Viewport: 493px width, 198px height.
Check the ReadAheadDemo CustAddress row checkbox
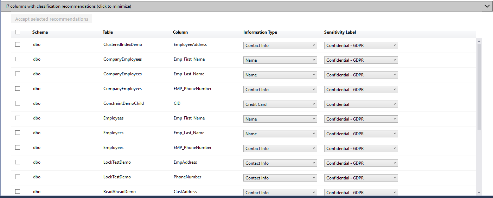(18, 192)
